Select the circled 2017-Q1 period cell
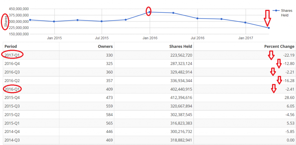 [12, 55]
